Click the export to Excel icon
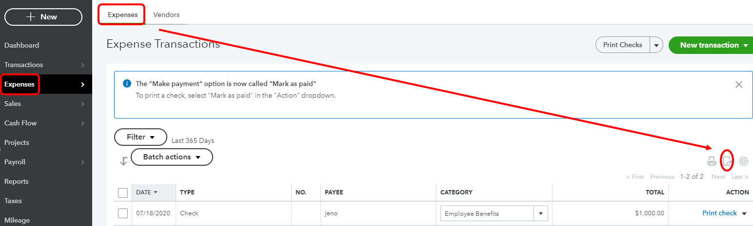The width and height of the screenshot is (753, 226). [x=727, y=161]
